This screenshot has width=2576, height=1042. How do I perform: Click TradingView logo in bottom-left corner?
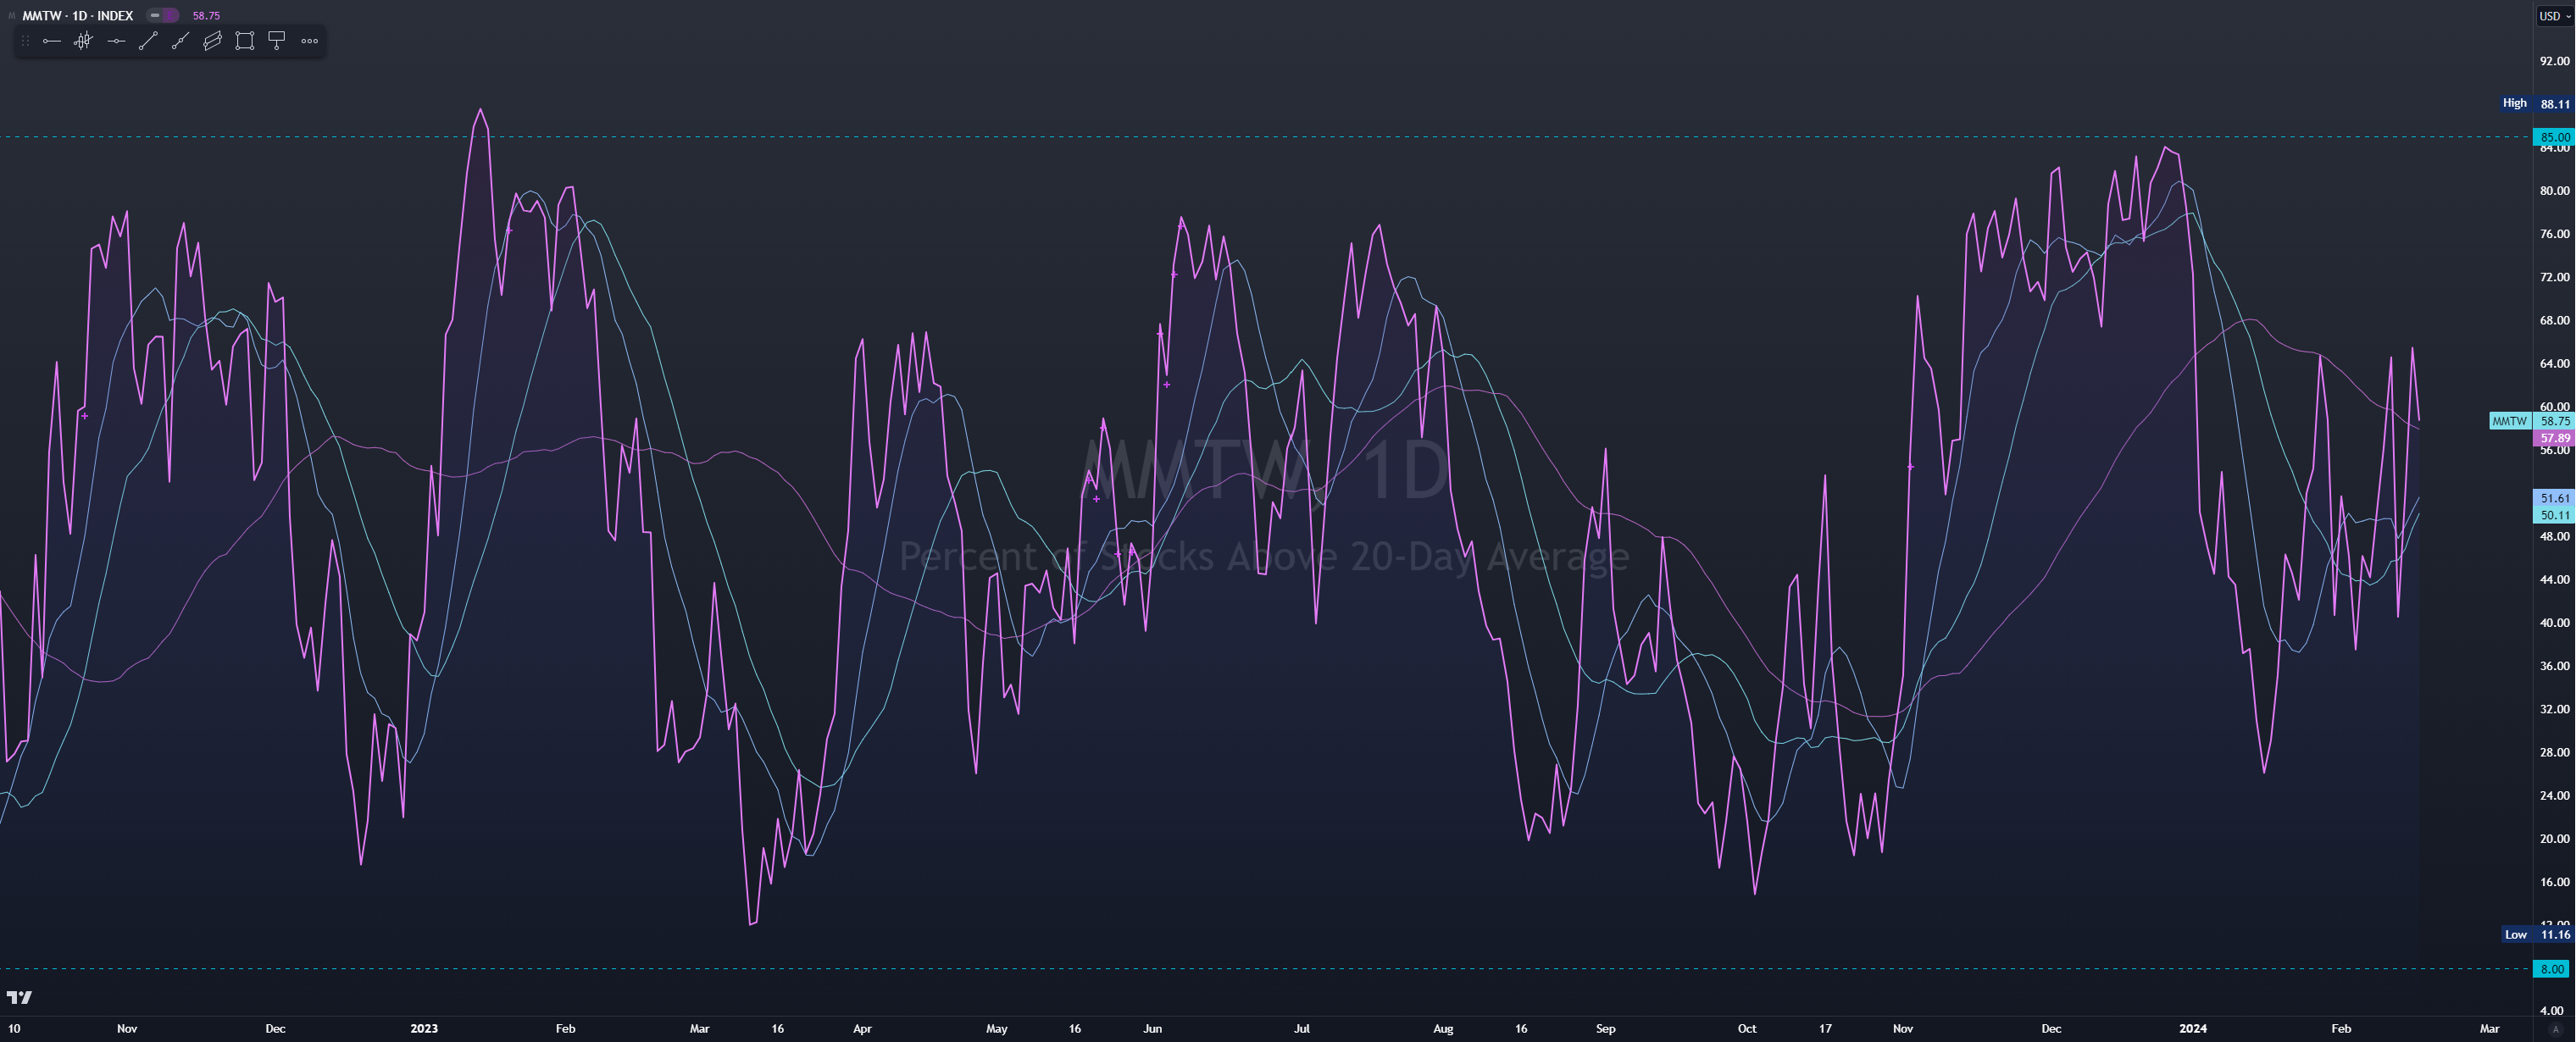pyautogui.click(x=19, y=997)
